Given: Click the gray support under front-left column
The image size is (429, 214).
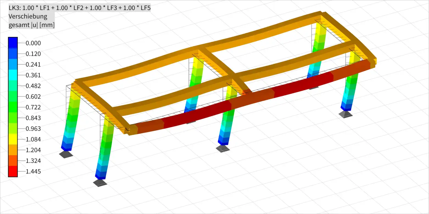Looking at the screenshot, I should click(100, 183).
